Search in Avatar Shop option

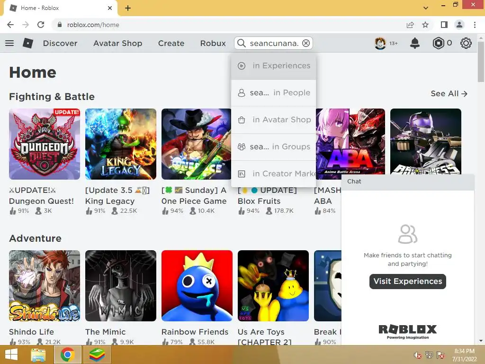click(x=273, y=119)
